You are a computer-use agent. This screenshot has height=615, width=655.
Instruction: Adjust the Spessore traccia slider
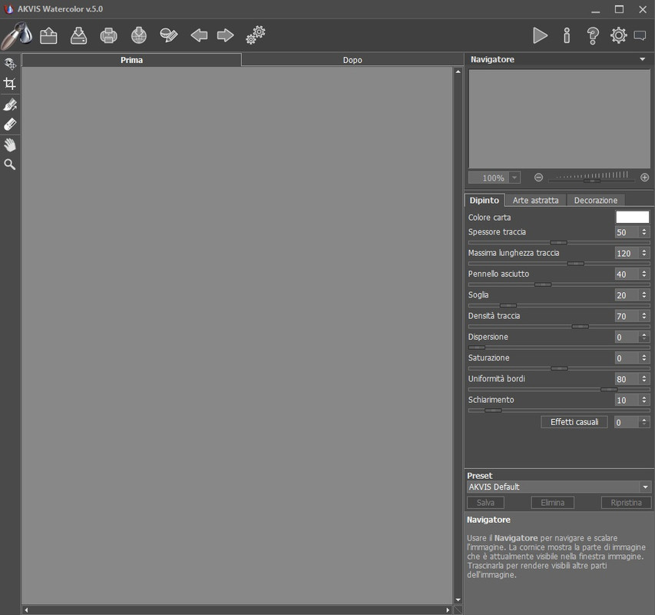(x=558, y=242)
